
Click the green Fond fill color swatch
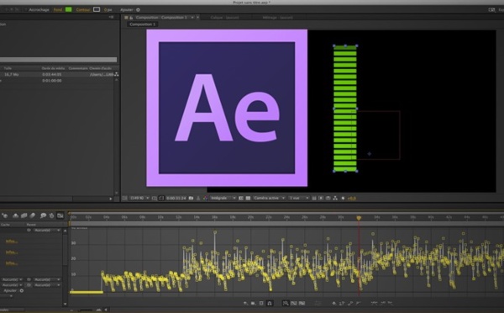[x=69, y=9]
